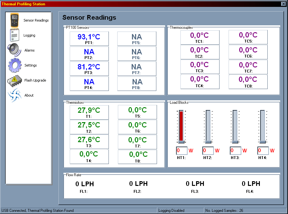Select the HT3 wattage input field

pyautogui.click(x=235, y=151)
